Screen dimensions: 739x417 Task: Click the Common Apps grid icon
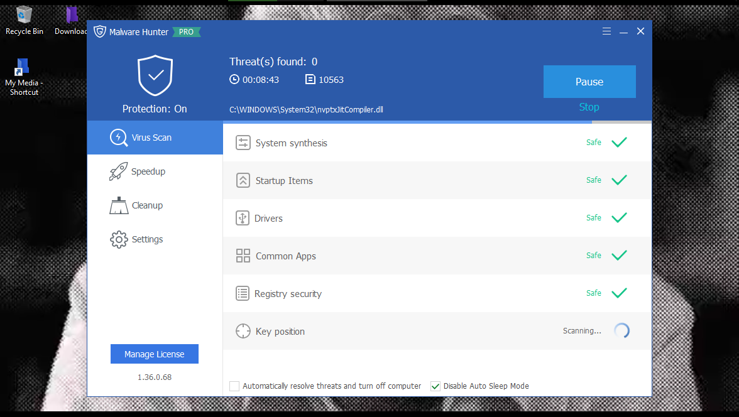point(243,256)
